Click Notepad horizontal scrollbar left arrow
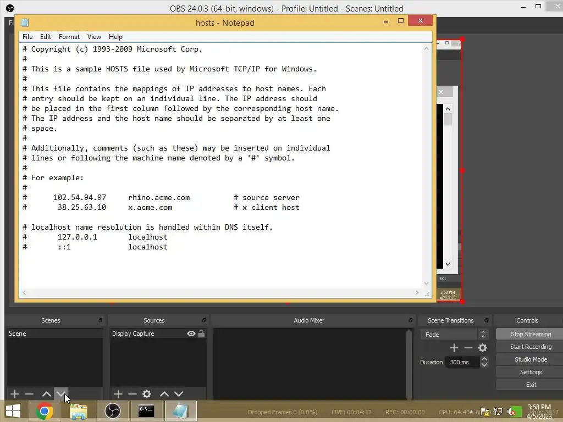Viewport: 563px width, 422px height. [x=24, y=292]
